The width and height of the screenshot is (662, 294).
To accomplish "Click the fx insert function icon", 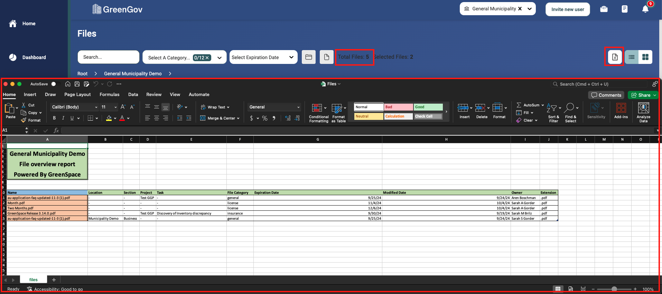I will tap(56, 131).
